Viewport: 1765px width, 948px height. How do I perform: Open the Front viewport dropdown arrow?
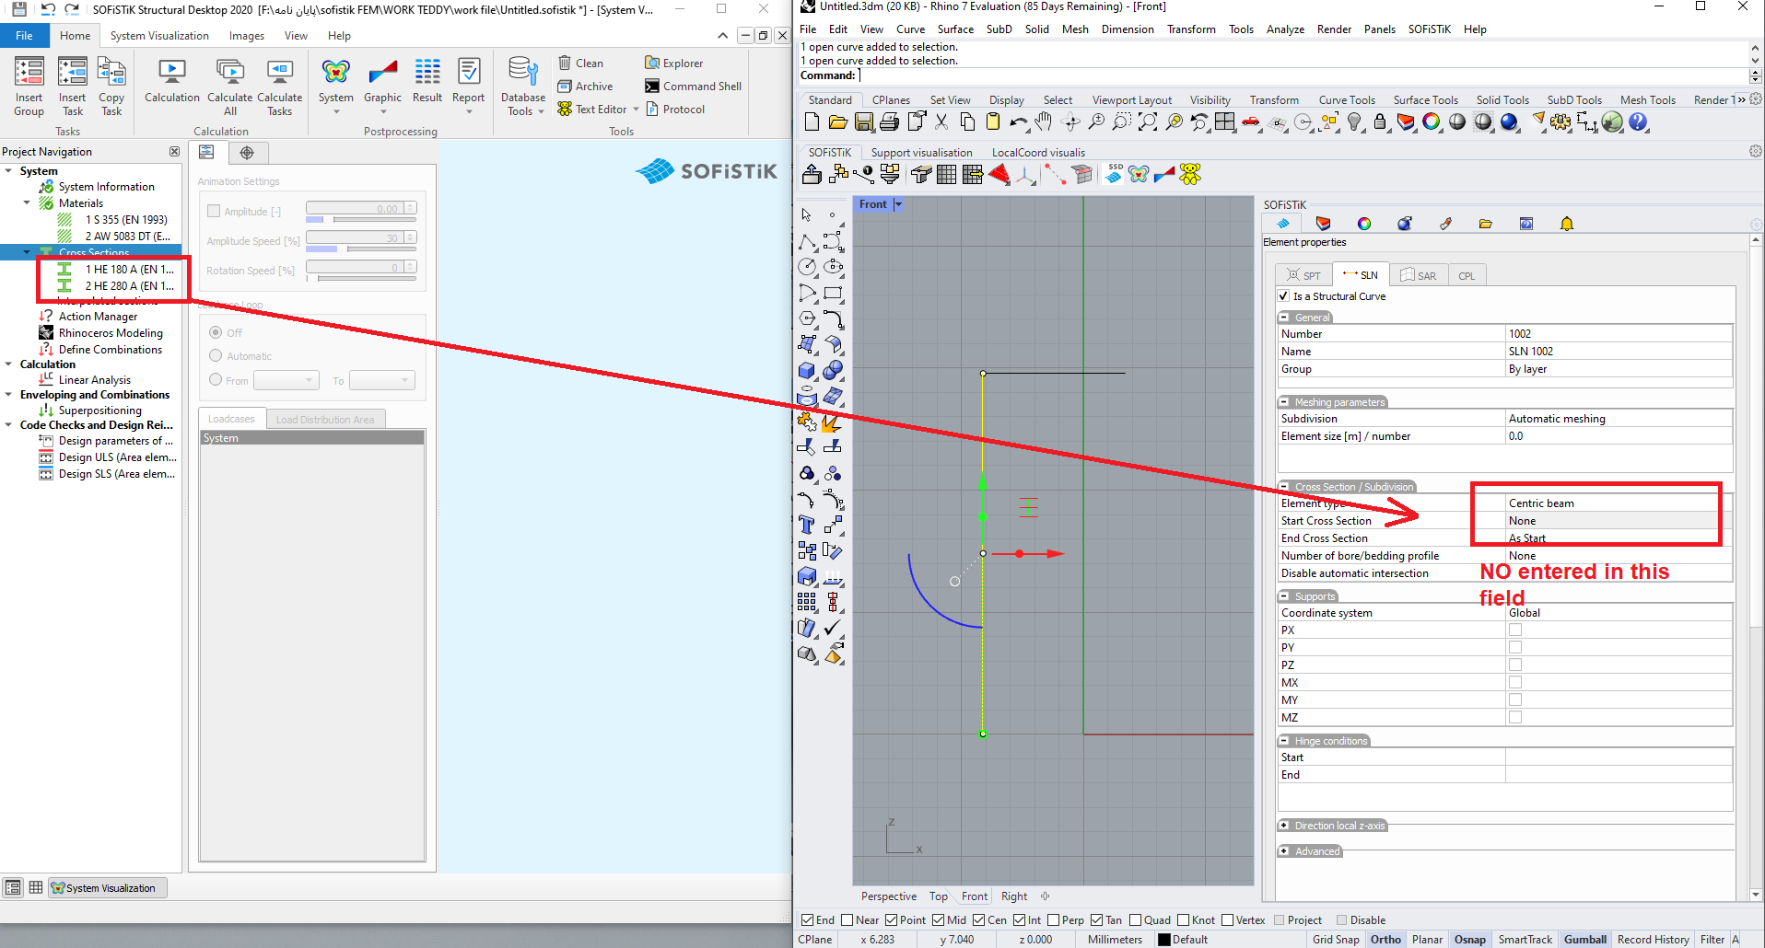click(898, 204)
